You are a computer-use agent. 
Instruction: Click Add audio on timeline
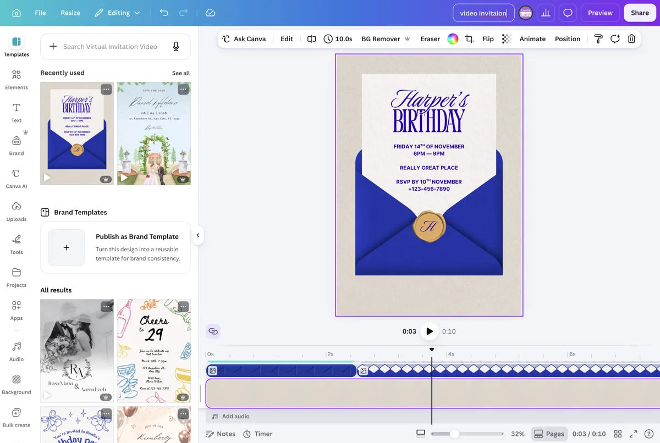click(x=230, y=417)
